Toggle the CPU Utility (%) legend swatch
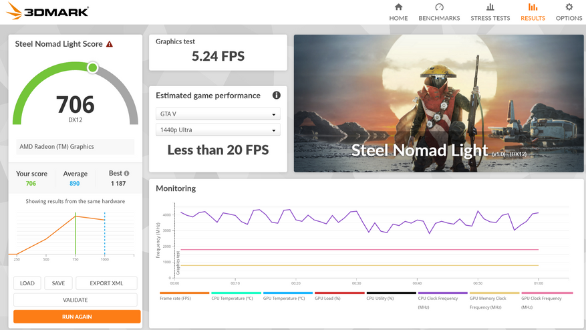 click(x=392, y=293)
